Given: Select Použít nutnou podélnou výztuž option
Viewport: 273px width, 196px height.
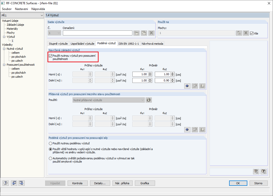Looking at the screenshot, I should [x=51, y=143].
